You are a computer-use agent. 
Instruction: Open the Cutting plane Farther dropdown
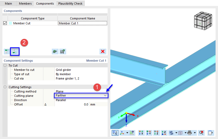coord(81,95)
